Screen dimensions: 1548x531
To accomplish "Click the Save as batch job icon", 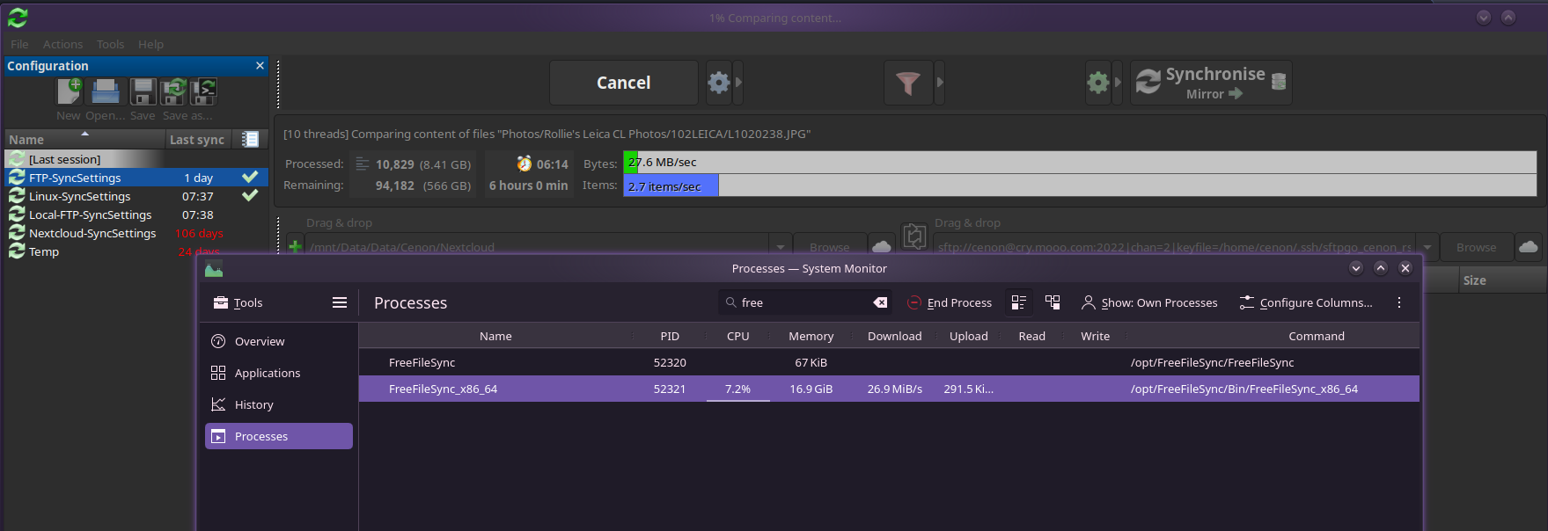I will pos(204,91).
